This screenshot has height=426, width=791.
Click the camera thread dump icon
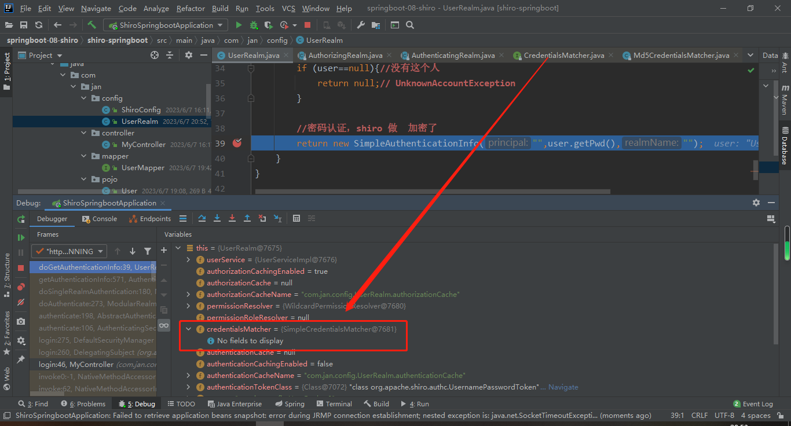tap(21, 321)
